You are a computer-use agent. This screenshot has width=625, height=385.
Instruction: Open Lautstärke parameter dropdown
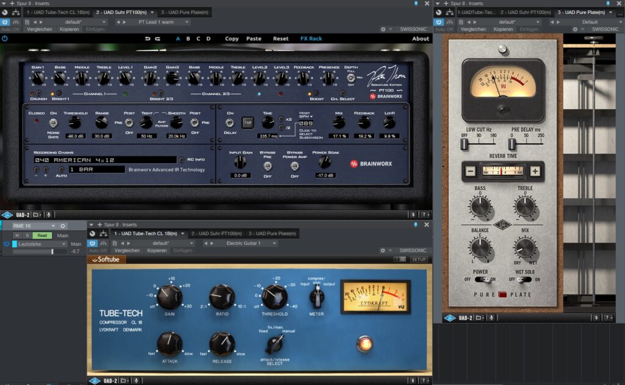click(x=42, y=244)
